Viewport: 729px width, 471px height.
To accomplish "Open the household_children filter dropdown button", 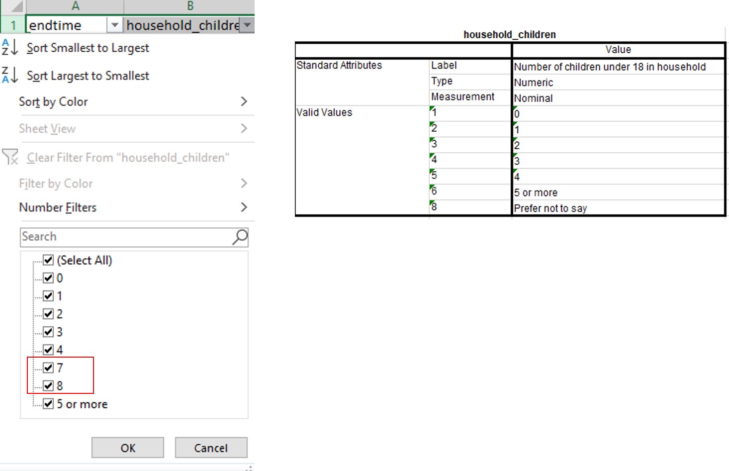I will (x=247, y=25).
